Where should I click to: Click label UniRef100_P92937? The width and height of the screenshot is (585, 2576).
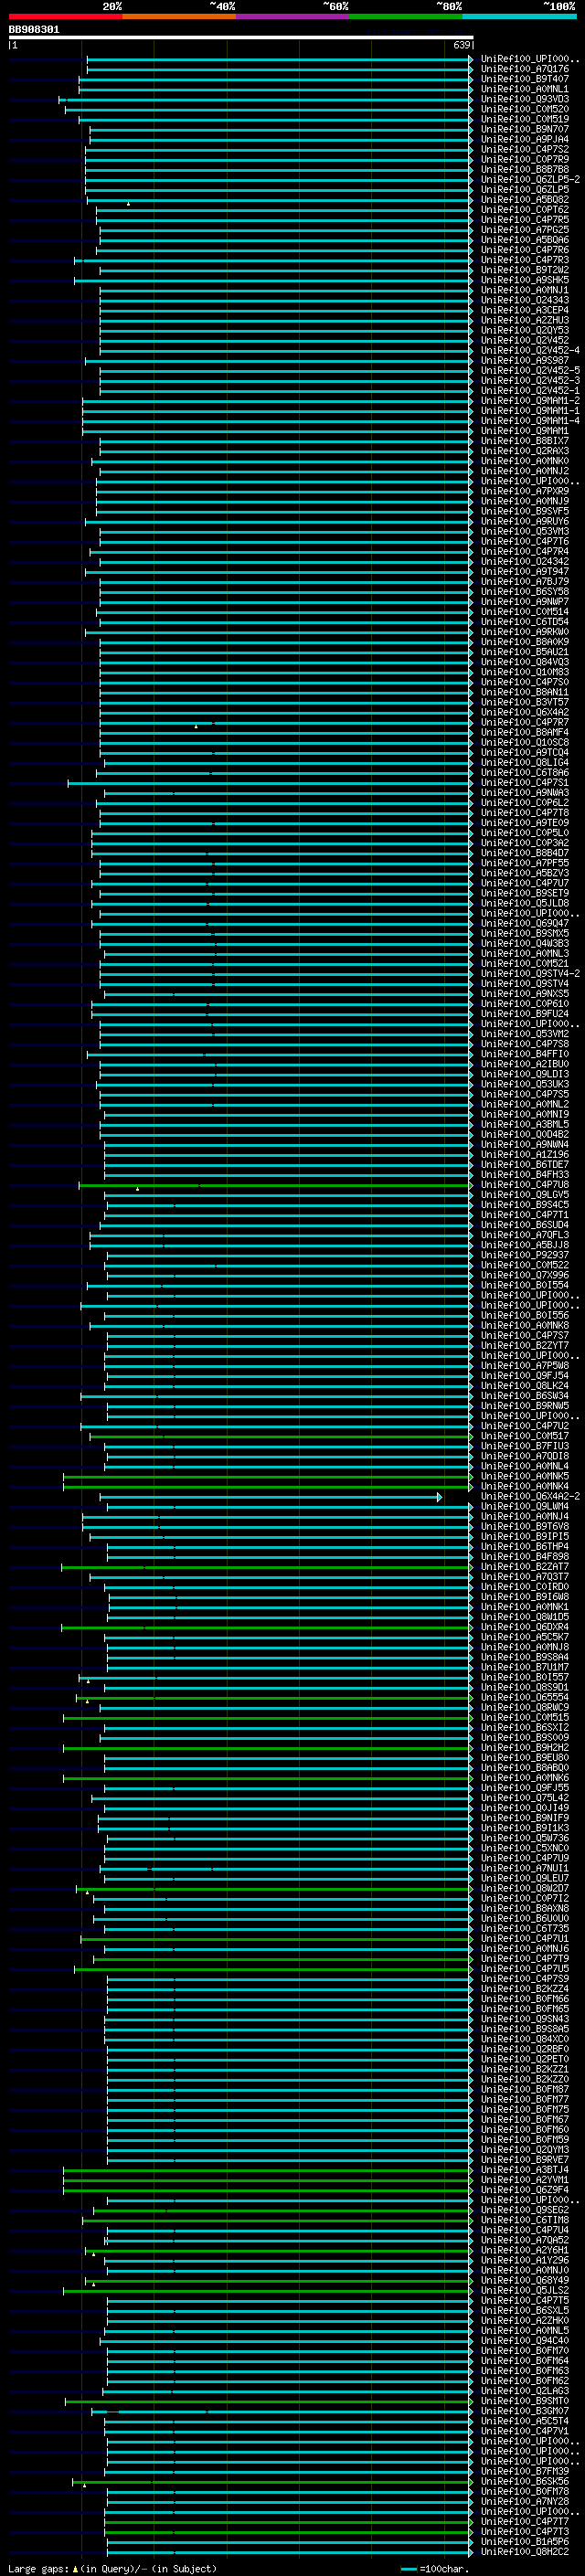tap(524, 1255)
